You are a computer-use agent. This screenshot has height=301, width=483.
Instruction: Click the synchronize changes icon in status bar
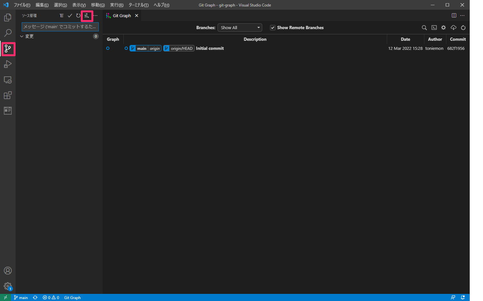tap(35, 297)
